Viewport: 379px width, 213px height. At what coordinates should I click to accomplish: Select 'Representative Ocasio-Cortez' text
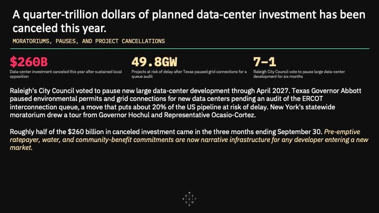[210, 115]
